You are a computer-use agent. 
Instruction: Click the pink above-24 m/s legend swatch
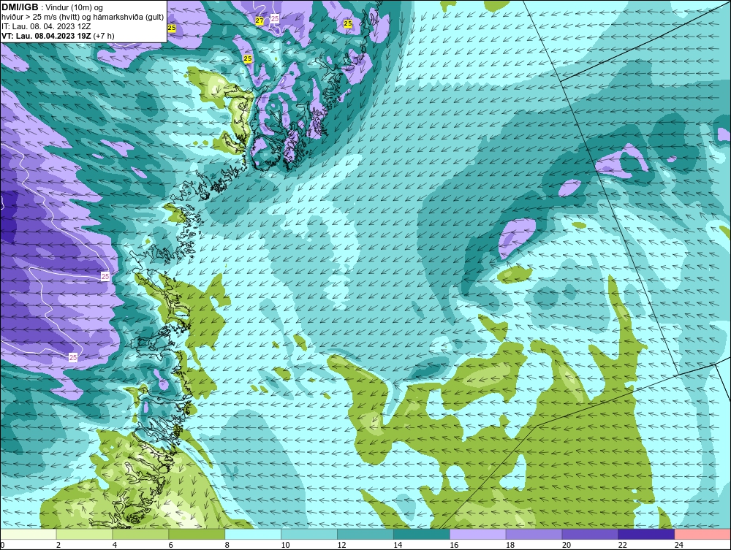(x=702, y=534)
